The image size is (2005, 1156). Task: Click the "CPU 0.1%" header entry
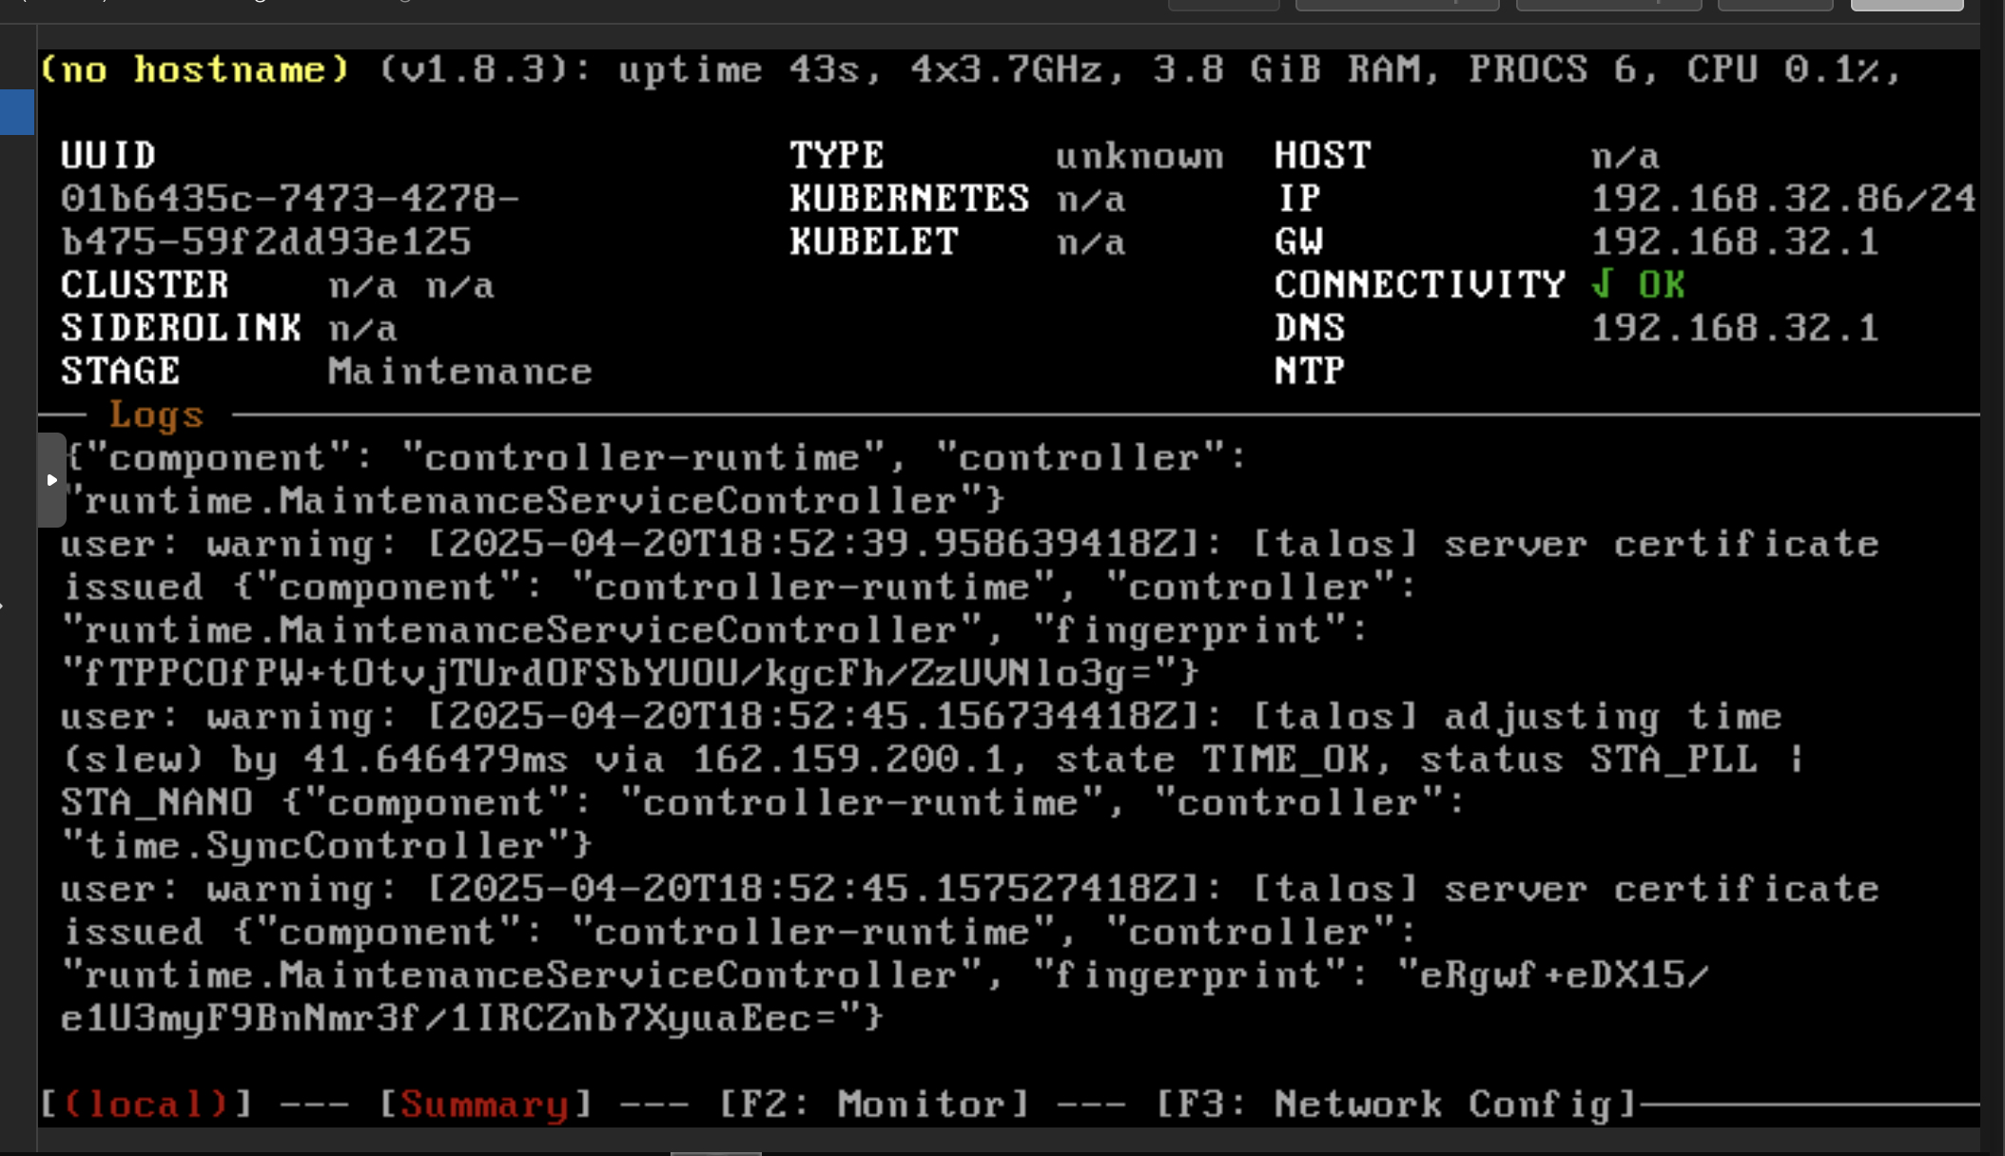(1782, 69)
